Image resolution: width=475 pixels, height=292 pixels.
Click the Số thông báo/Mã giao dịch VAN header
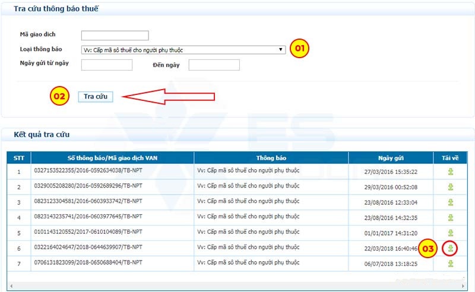112,158
